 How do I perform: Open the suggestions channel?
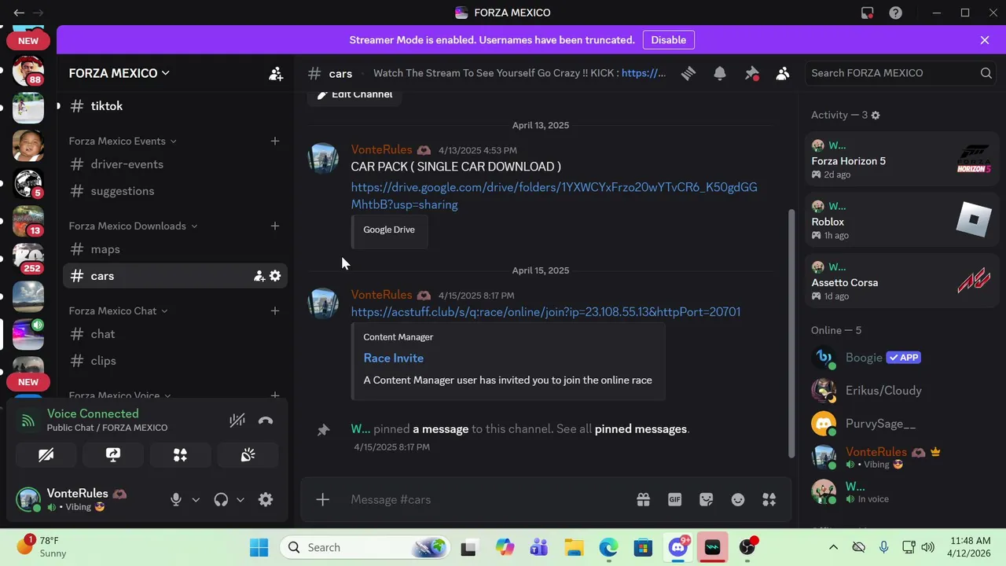[174, 191]
